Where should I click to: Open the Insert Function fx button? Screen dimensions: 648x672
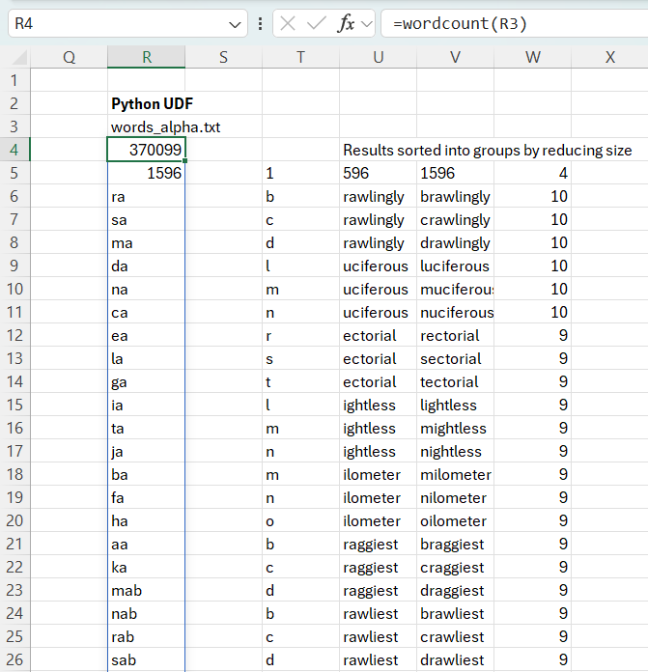(346, 23)
